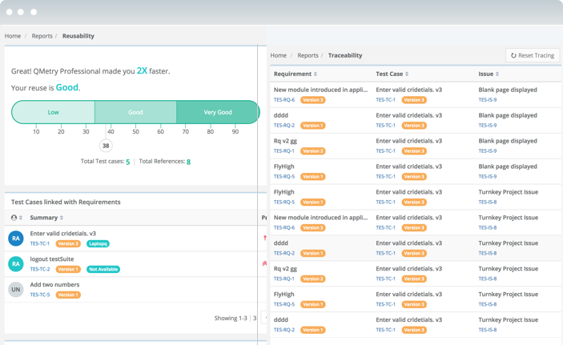Click the 38 marker on the reuse scale
563x345 pixels.
106,146
